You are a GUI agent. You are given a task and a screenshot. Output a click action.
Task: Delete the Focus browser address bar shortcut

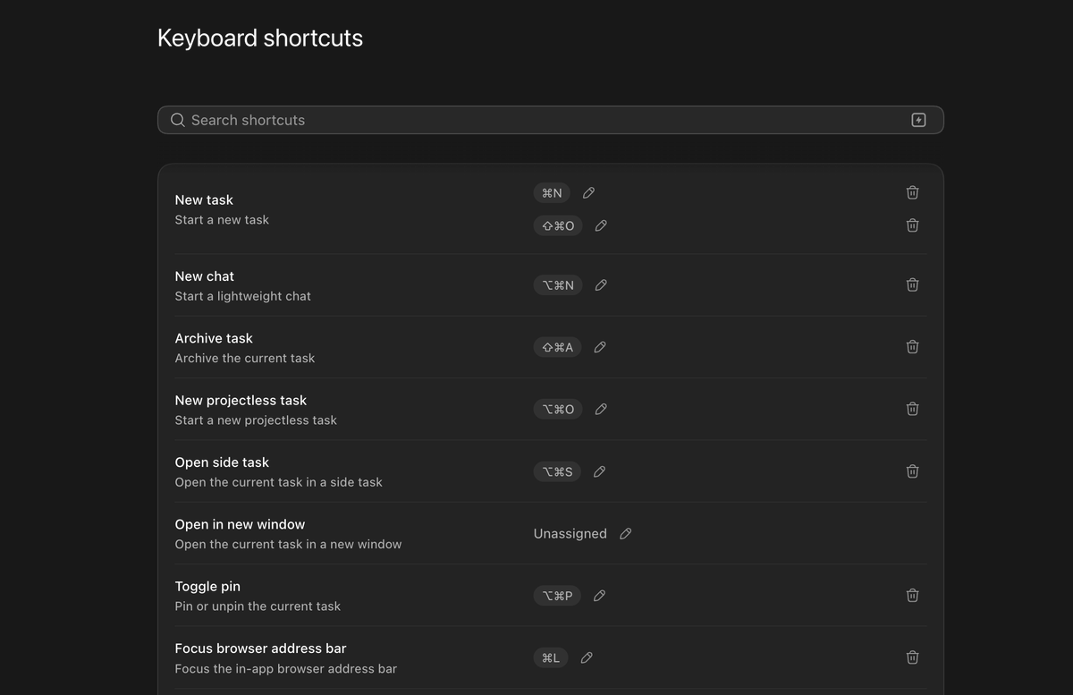[x=912, y=657]
